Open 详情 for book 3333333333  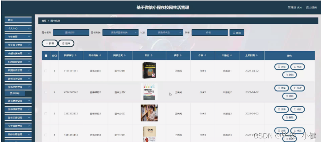pyautogui.click(x=282, y=110)
